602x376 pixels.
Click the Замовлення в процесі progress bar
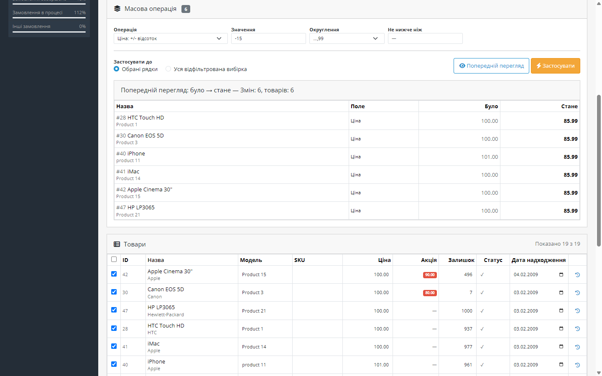point(49,18)
